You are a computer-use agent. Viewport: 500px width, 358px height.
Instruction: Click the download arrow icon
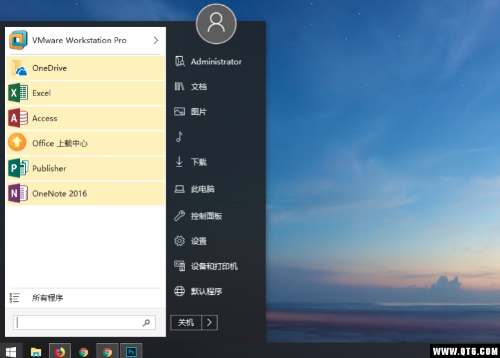tap(179, 162)
